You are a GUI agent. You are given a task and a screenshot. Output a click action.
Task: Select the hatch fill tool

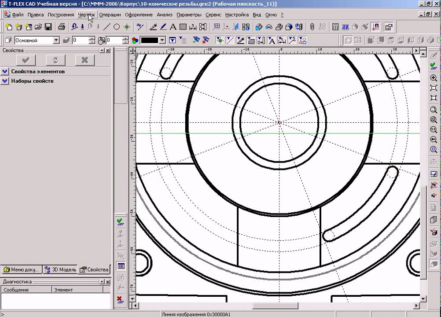(x=183, y=27)
